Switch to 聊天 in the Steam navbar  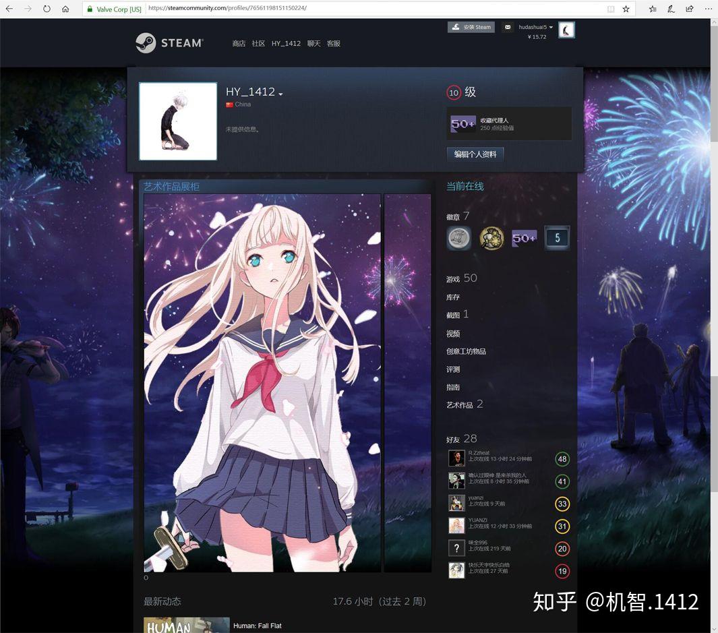click(313, 43)
